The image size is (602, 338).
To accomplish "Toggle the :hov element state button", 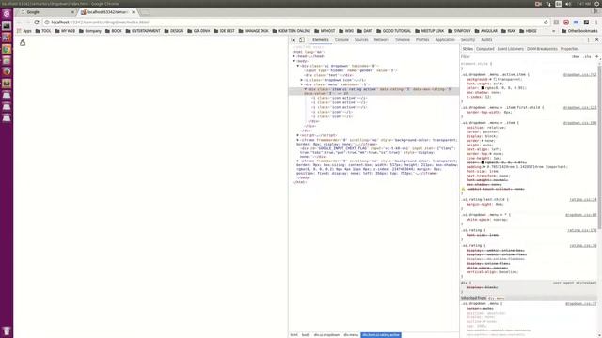I will point(576,56).
